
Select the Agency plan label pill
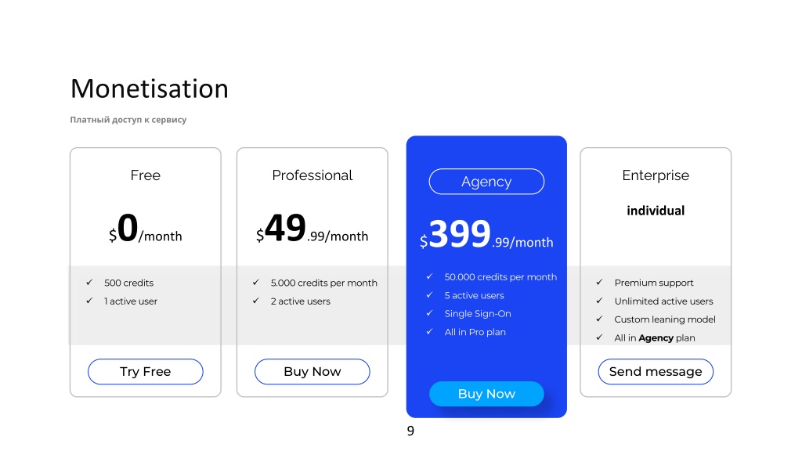[486, 182]
